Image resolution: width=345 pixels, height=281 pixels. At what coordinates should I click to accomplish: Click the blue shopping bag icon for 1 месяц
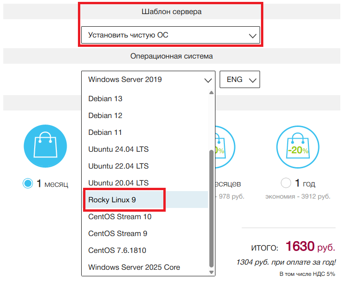coord(46,146)
